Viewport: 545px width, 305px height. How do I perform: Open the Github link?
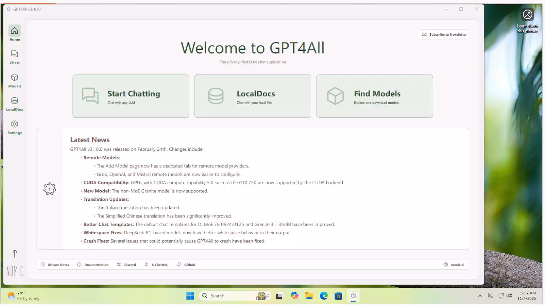pyautogui.click(x=186, y=265)
